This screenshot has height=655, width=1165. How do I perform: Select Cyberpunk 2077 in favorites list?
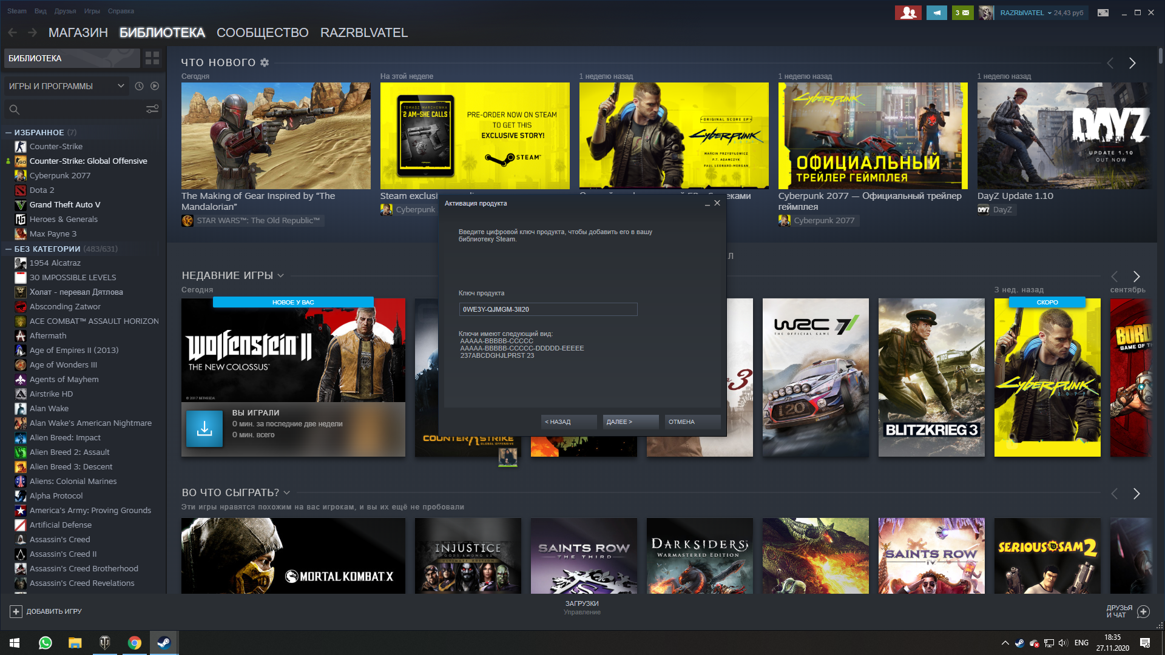click(59, 176)
